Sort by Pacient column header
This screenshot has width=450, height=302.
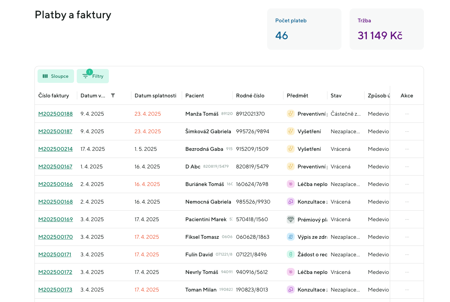click(195, 96)
